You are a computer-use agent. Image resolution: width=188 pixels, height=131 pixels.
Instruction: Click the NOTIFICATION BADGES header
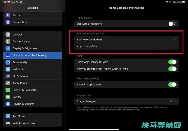[x=88, y=79]
